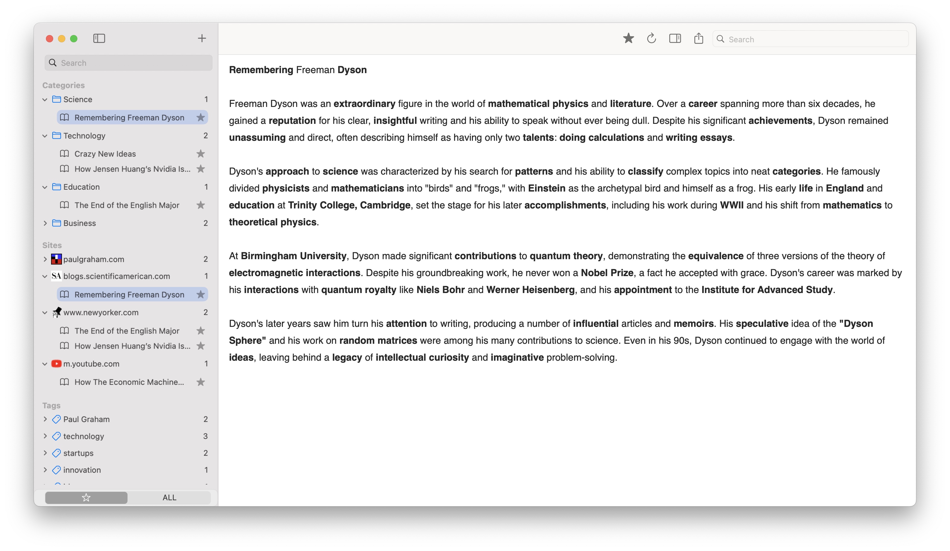Viewport: 950px width, 551px height.
Task: Open the reader appearance icon in the toolbar
Action: click(675, 38)
